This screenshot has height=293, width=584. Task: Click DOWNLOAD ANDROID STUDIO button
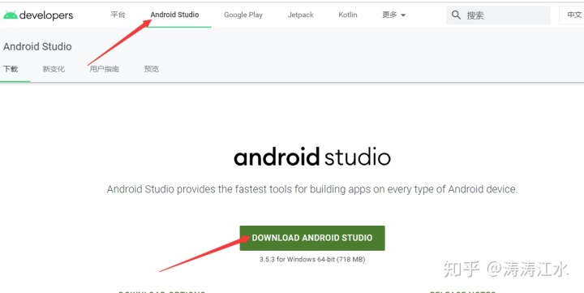(312, 238)
